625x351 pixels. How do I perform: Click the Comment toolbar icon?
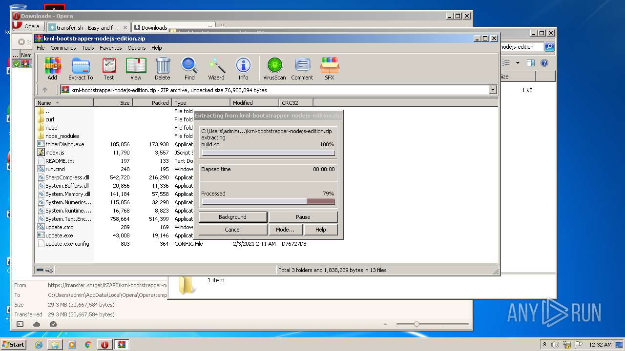coord(302,69)
